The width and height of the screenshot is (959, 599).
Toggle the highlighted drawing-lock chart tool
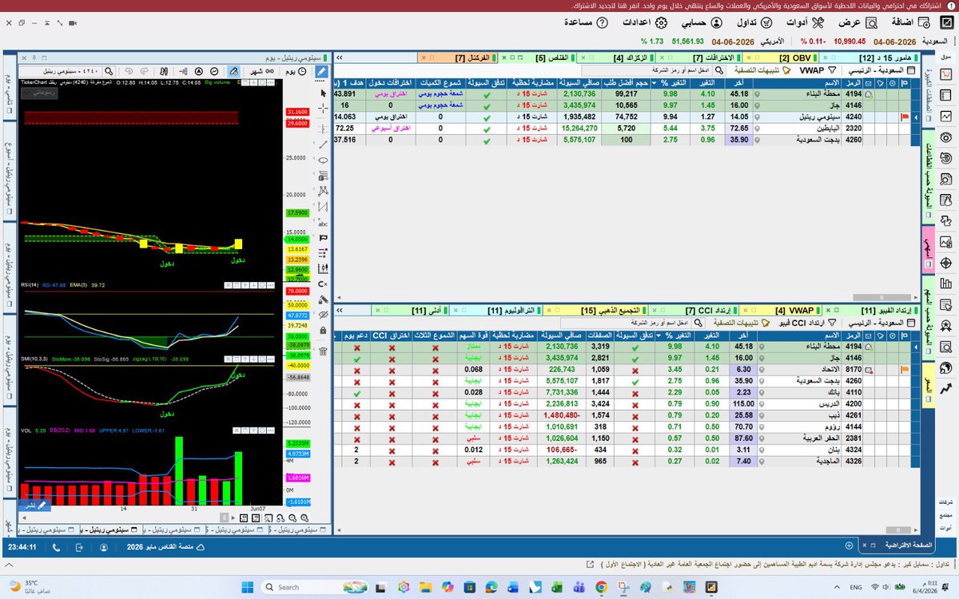tap(233, 72)
